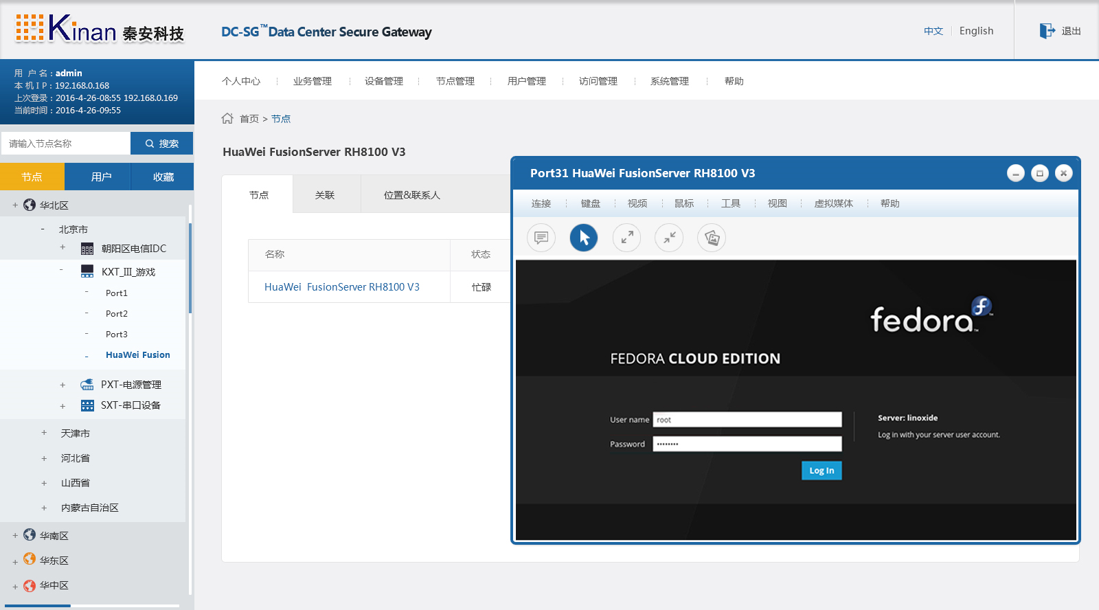Select Port3 in the tree
The image size is (1099, 610).
click(117, 335)
